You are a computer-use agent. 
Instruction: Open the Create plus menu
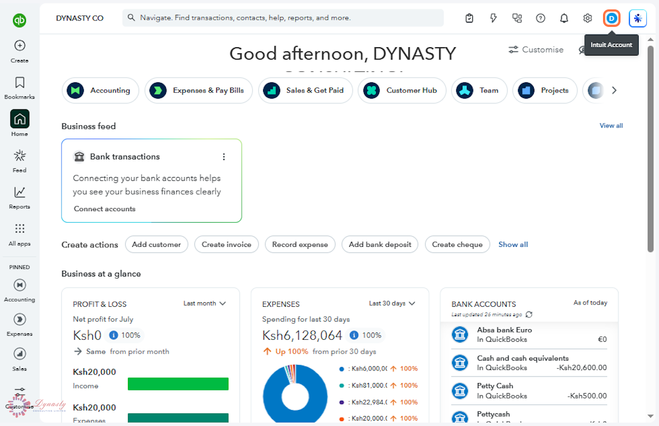(x=20, y=46)
